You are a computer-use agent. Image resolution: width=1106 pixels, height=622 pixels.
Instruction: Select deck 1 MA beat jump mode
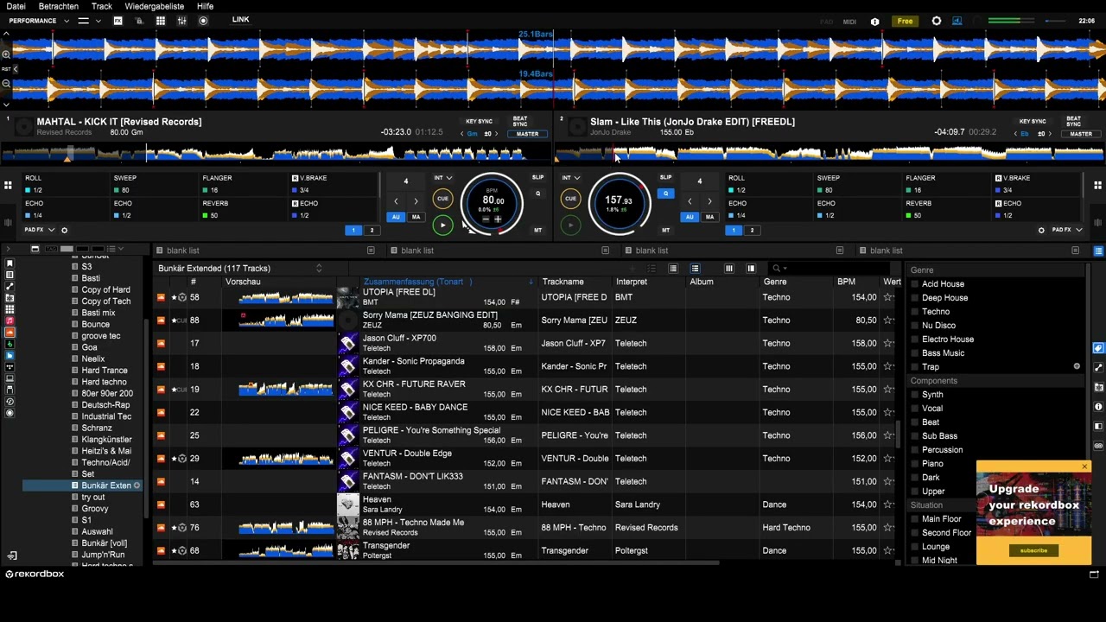click(416, 218)
